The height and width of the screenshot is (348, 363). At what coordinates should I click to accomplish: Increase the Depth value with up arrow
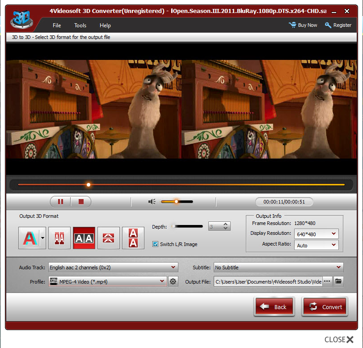coord(225,224)
